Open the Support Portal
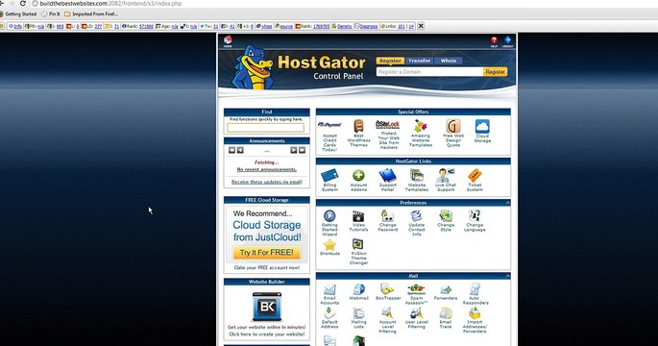The image size is (658, 346). coord(387,180)
